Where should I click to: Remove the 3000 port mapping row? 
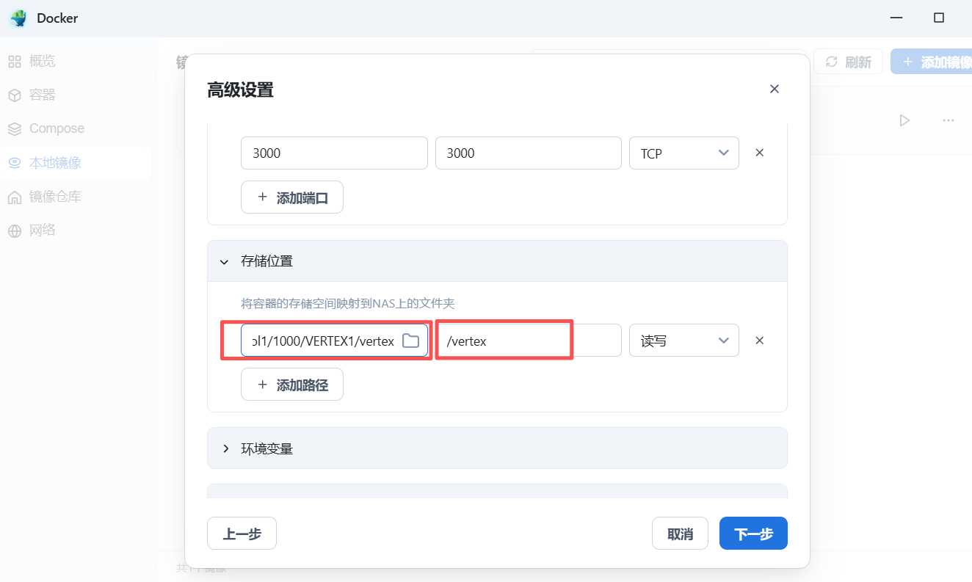760,153
